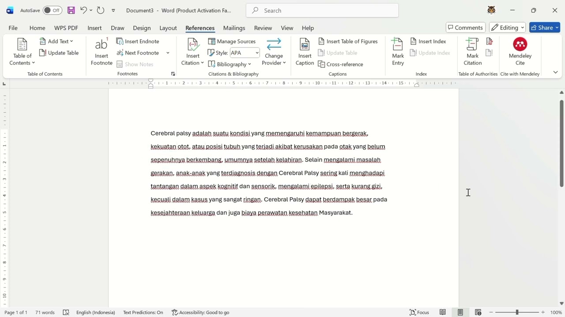The width and height of the screenshot is (565, 317).
Task: Expand the Next Footnote dropdown arrow
Action: point(168,53)
